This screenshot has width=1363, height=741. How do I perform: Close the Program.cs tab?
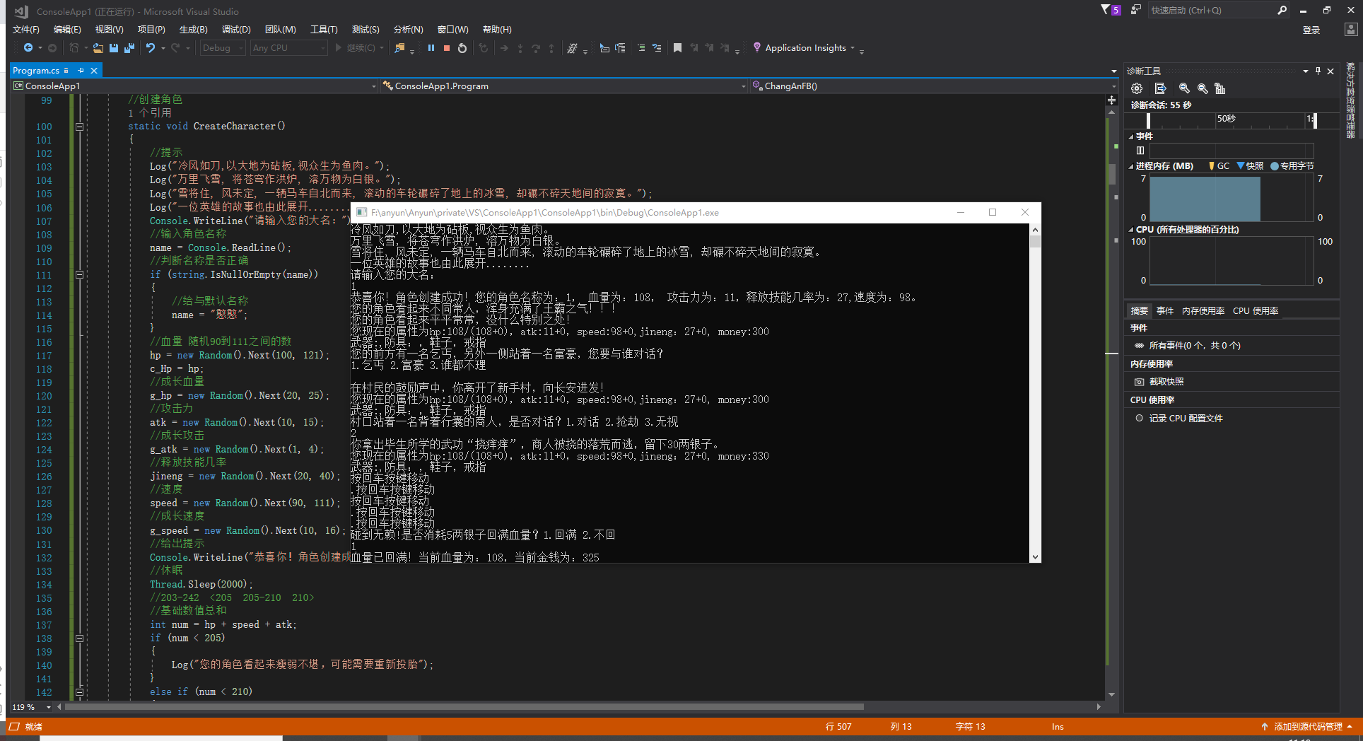click(93, 71)
